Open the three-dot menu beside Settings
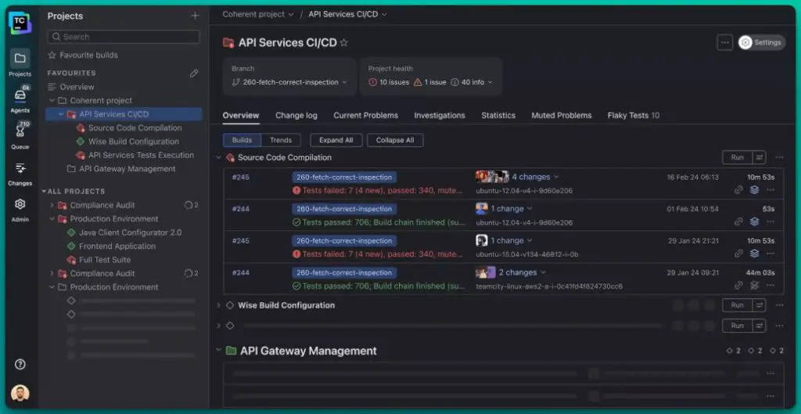This screenshot has width=801, height=414. coord(724,42)
